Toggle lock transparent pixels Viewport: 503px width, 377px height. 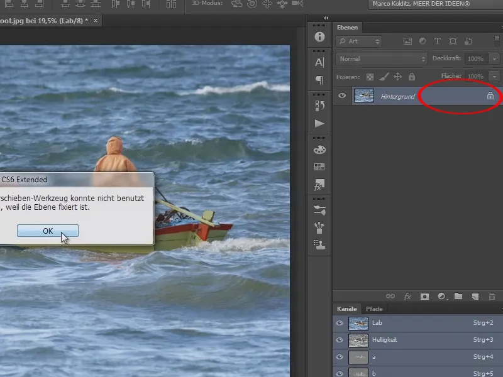pyautogui.click(x=370, y=77)
